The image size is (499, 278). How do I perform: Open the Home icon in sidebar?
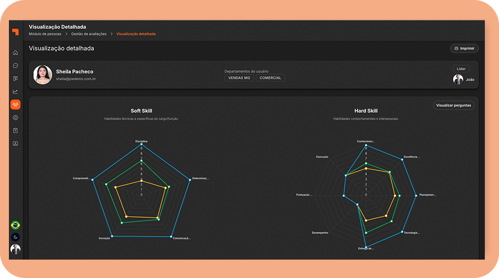pyautogui.click(x=15, y=52)
